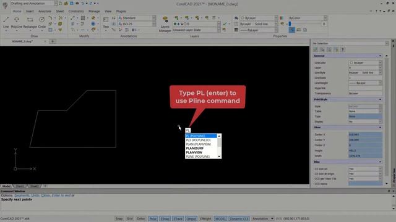Select the Rectangle draw tool

(30, 22)
